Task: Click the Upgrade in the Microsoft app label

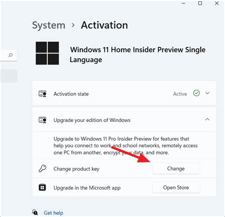Action: click(x=87, y=188)
